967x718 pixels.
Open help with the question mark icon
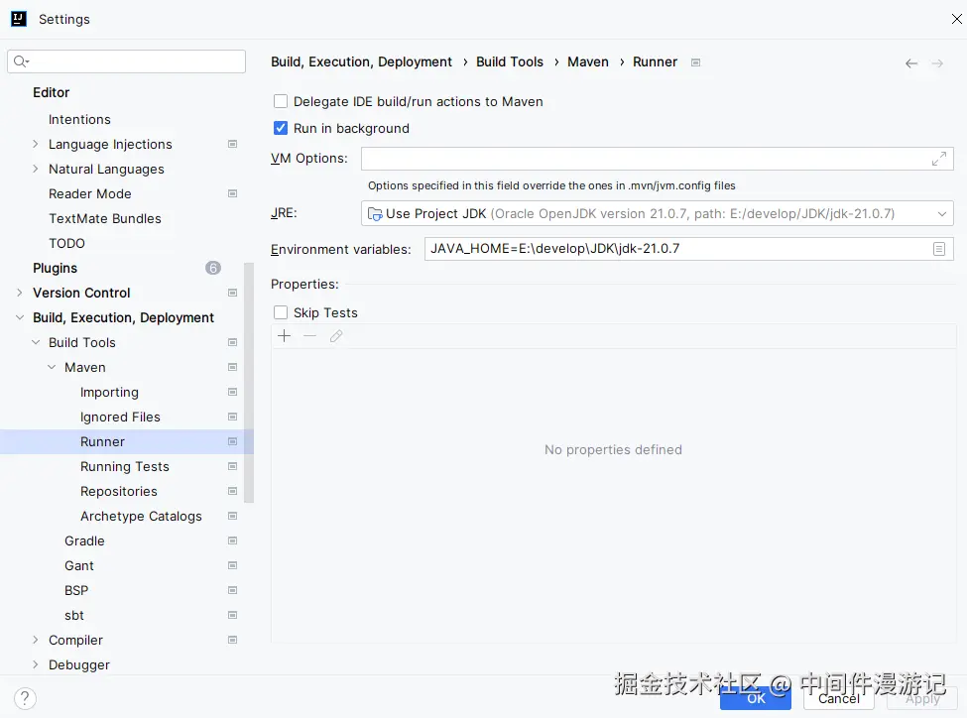tap(25, 699)
